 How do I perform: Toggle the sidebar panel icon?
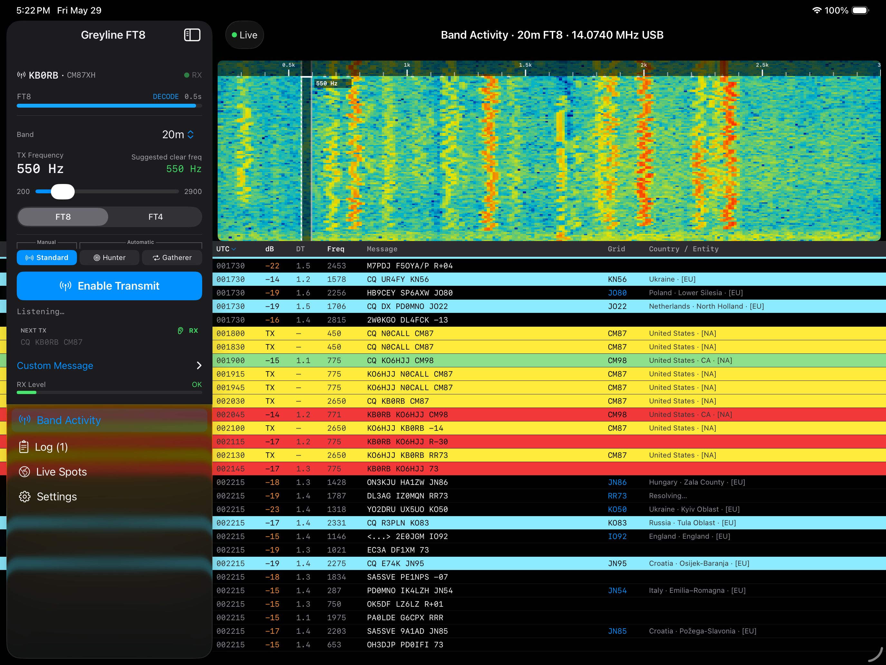tap(192, 35)
